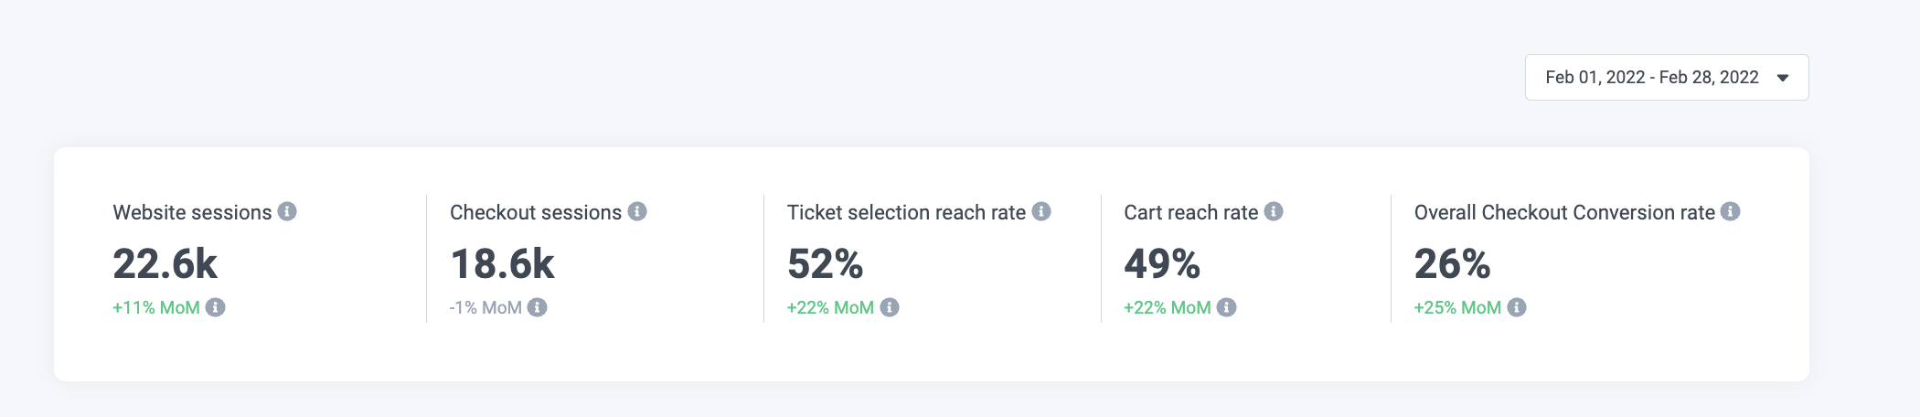Screen dimensions: 1920x417
Task: Select the 26% overall conversion value
Action: 1452,264
